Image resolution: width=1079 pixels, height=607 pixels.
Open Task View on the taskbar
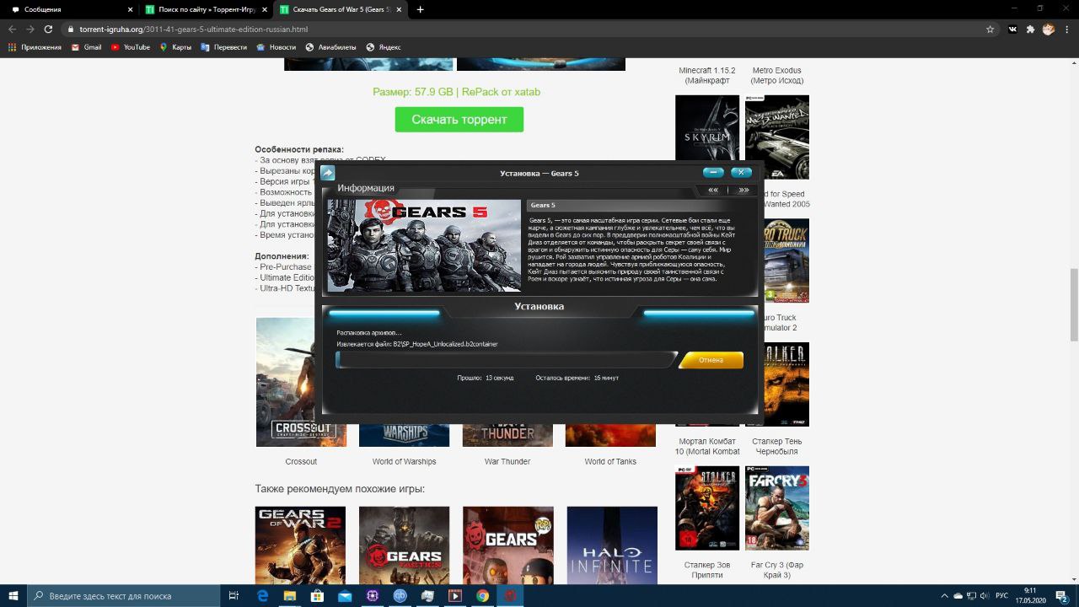(x=234, y=596)
